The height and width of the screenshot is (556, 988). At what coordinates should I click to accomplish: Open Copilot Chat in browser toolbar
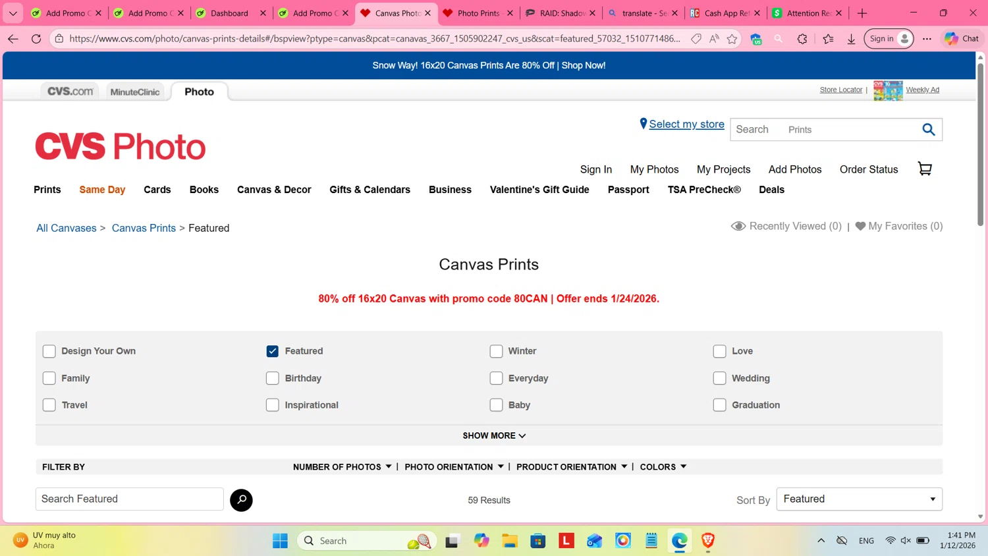point(962,39)
